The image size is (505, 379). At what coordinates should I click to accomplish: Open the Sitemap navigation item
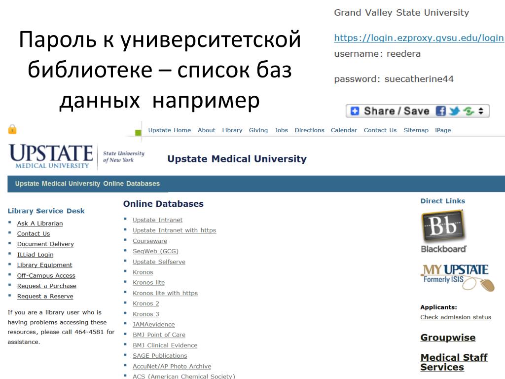416,130
